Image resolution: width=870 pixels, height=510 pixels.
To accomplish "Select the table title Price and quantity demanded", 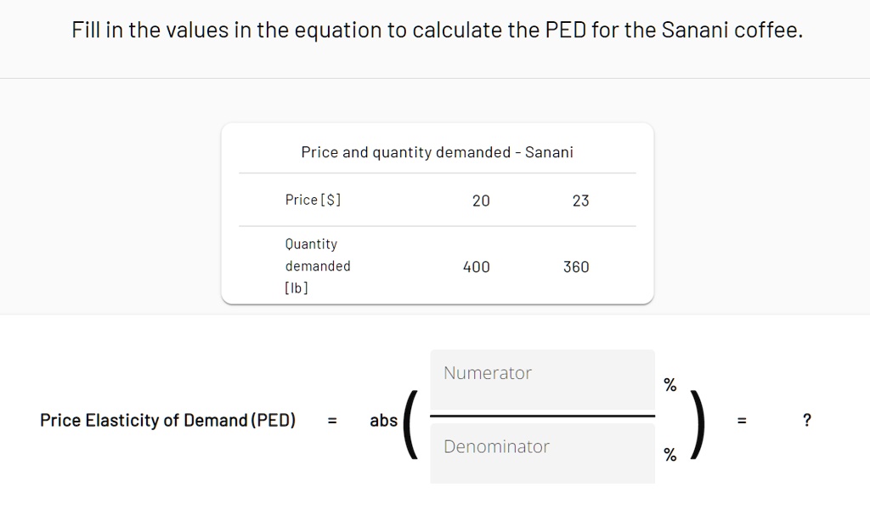I will [x=437, y=152].
